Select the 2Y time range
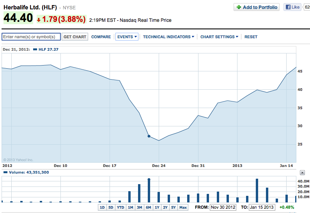The width and height of the screenshot is (310, 213). 165,208
